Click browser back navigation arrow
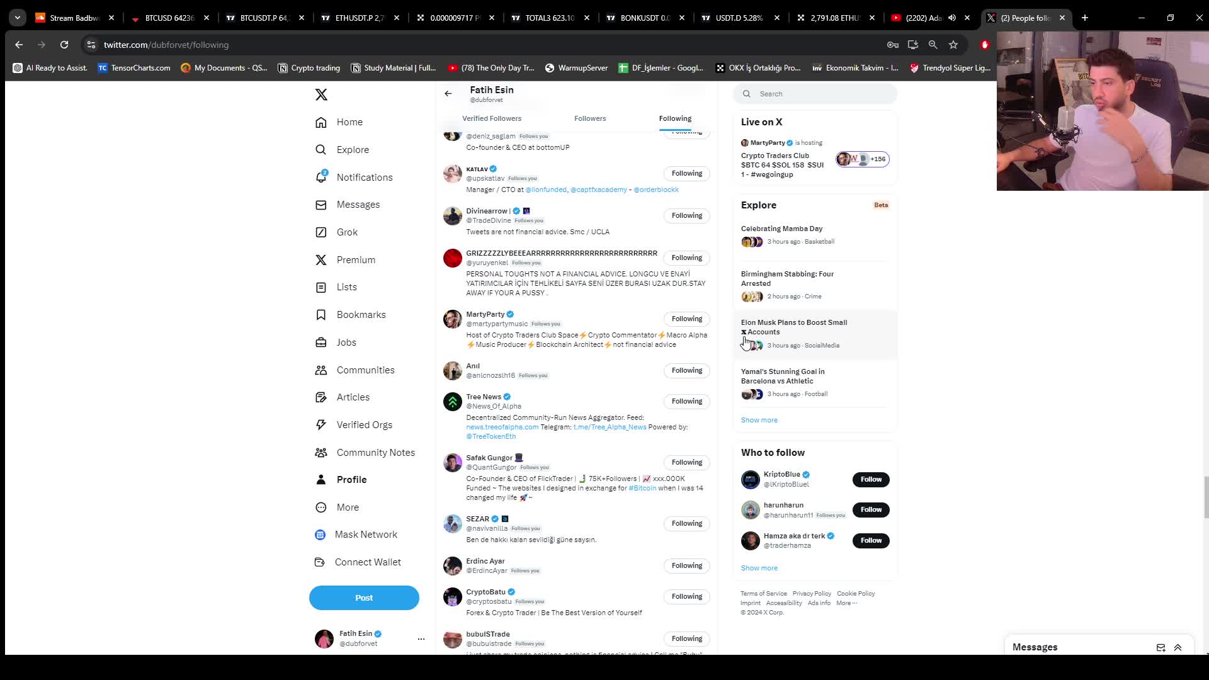 (19, 45)
